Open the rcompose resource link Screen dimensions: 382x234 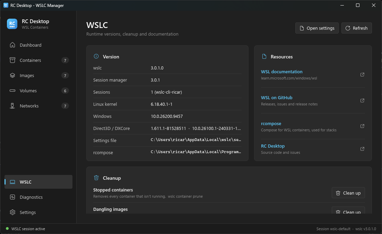[271, 123]
